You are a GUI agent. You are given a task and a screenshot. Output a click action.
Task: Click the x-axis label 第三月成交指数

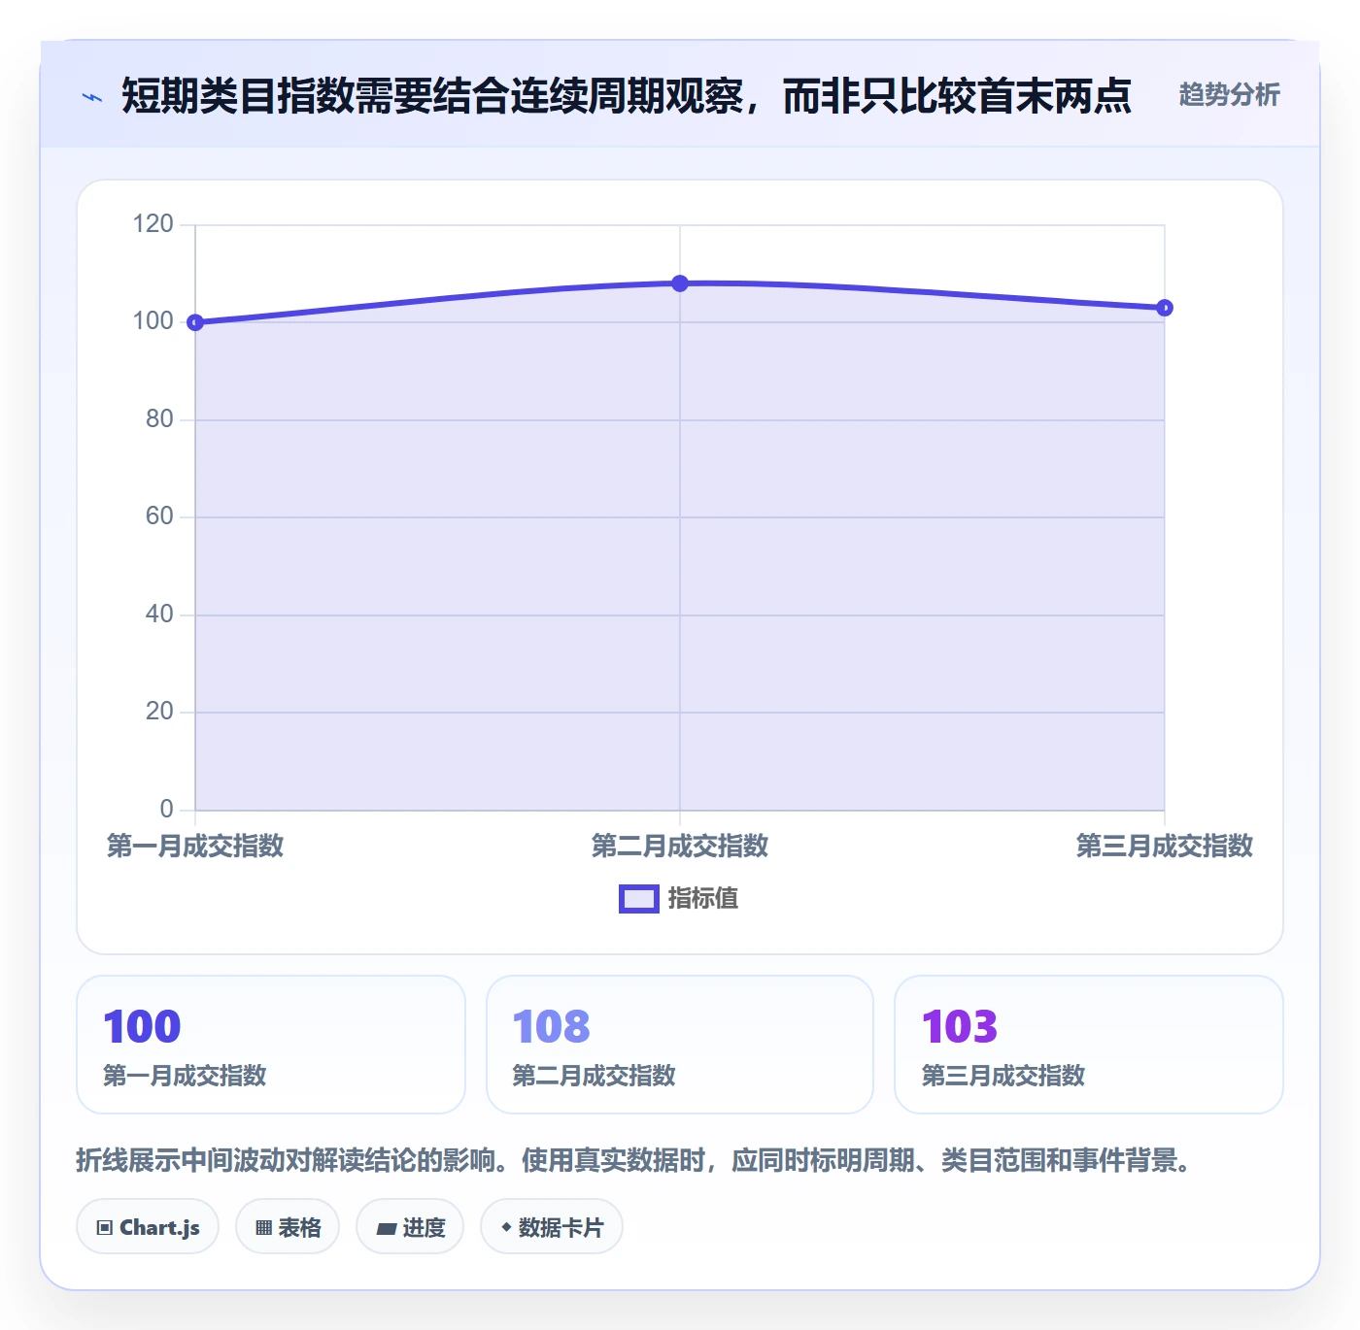tap(1165, 846)
